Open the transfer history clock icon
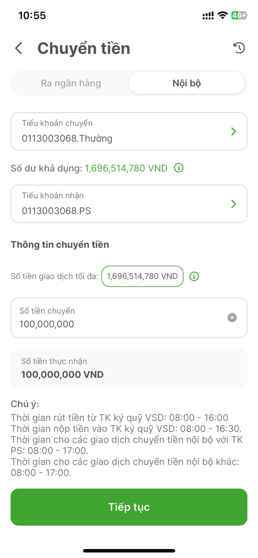Screen dimensions: 258x558 (239, 48)
